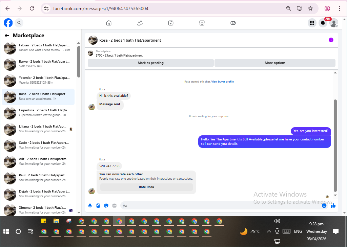Open the Gaming controller icon

233,23
